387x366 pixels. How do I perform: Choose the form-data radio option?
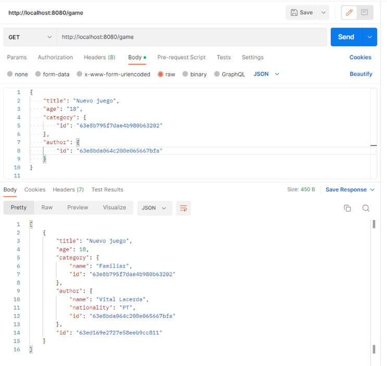coord(39,74)
